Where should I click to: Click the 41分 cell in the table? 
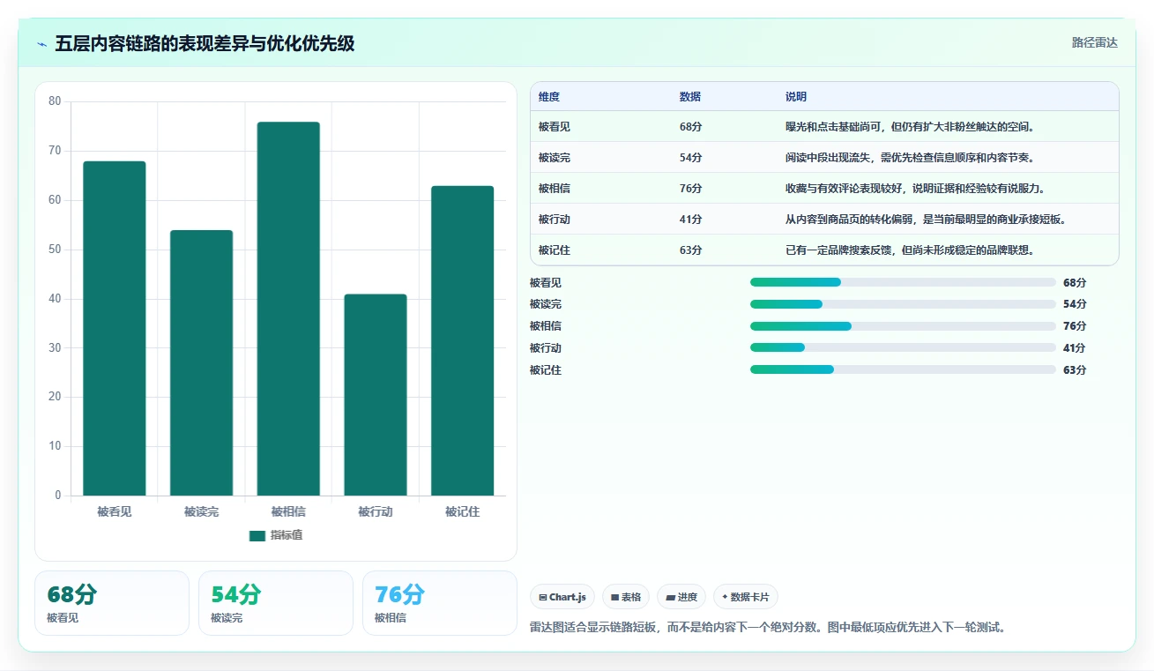pyautogui.click(x=691, y=220)
